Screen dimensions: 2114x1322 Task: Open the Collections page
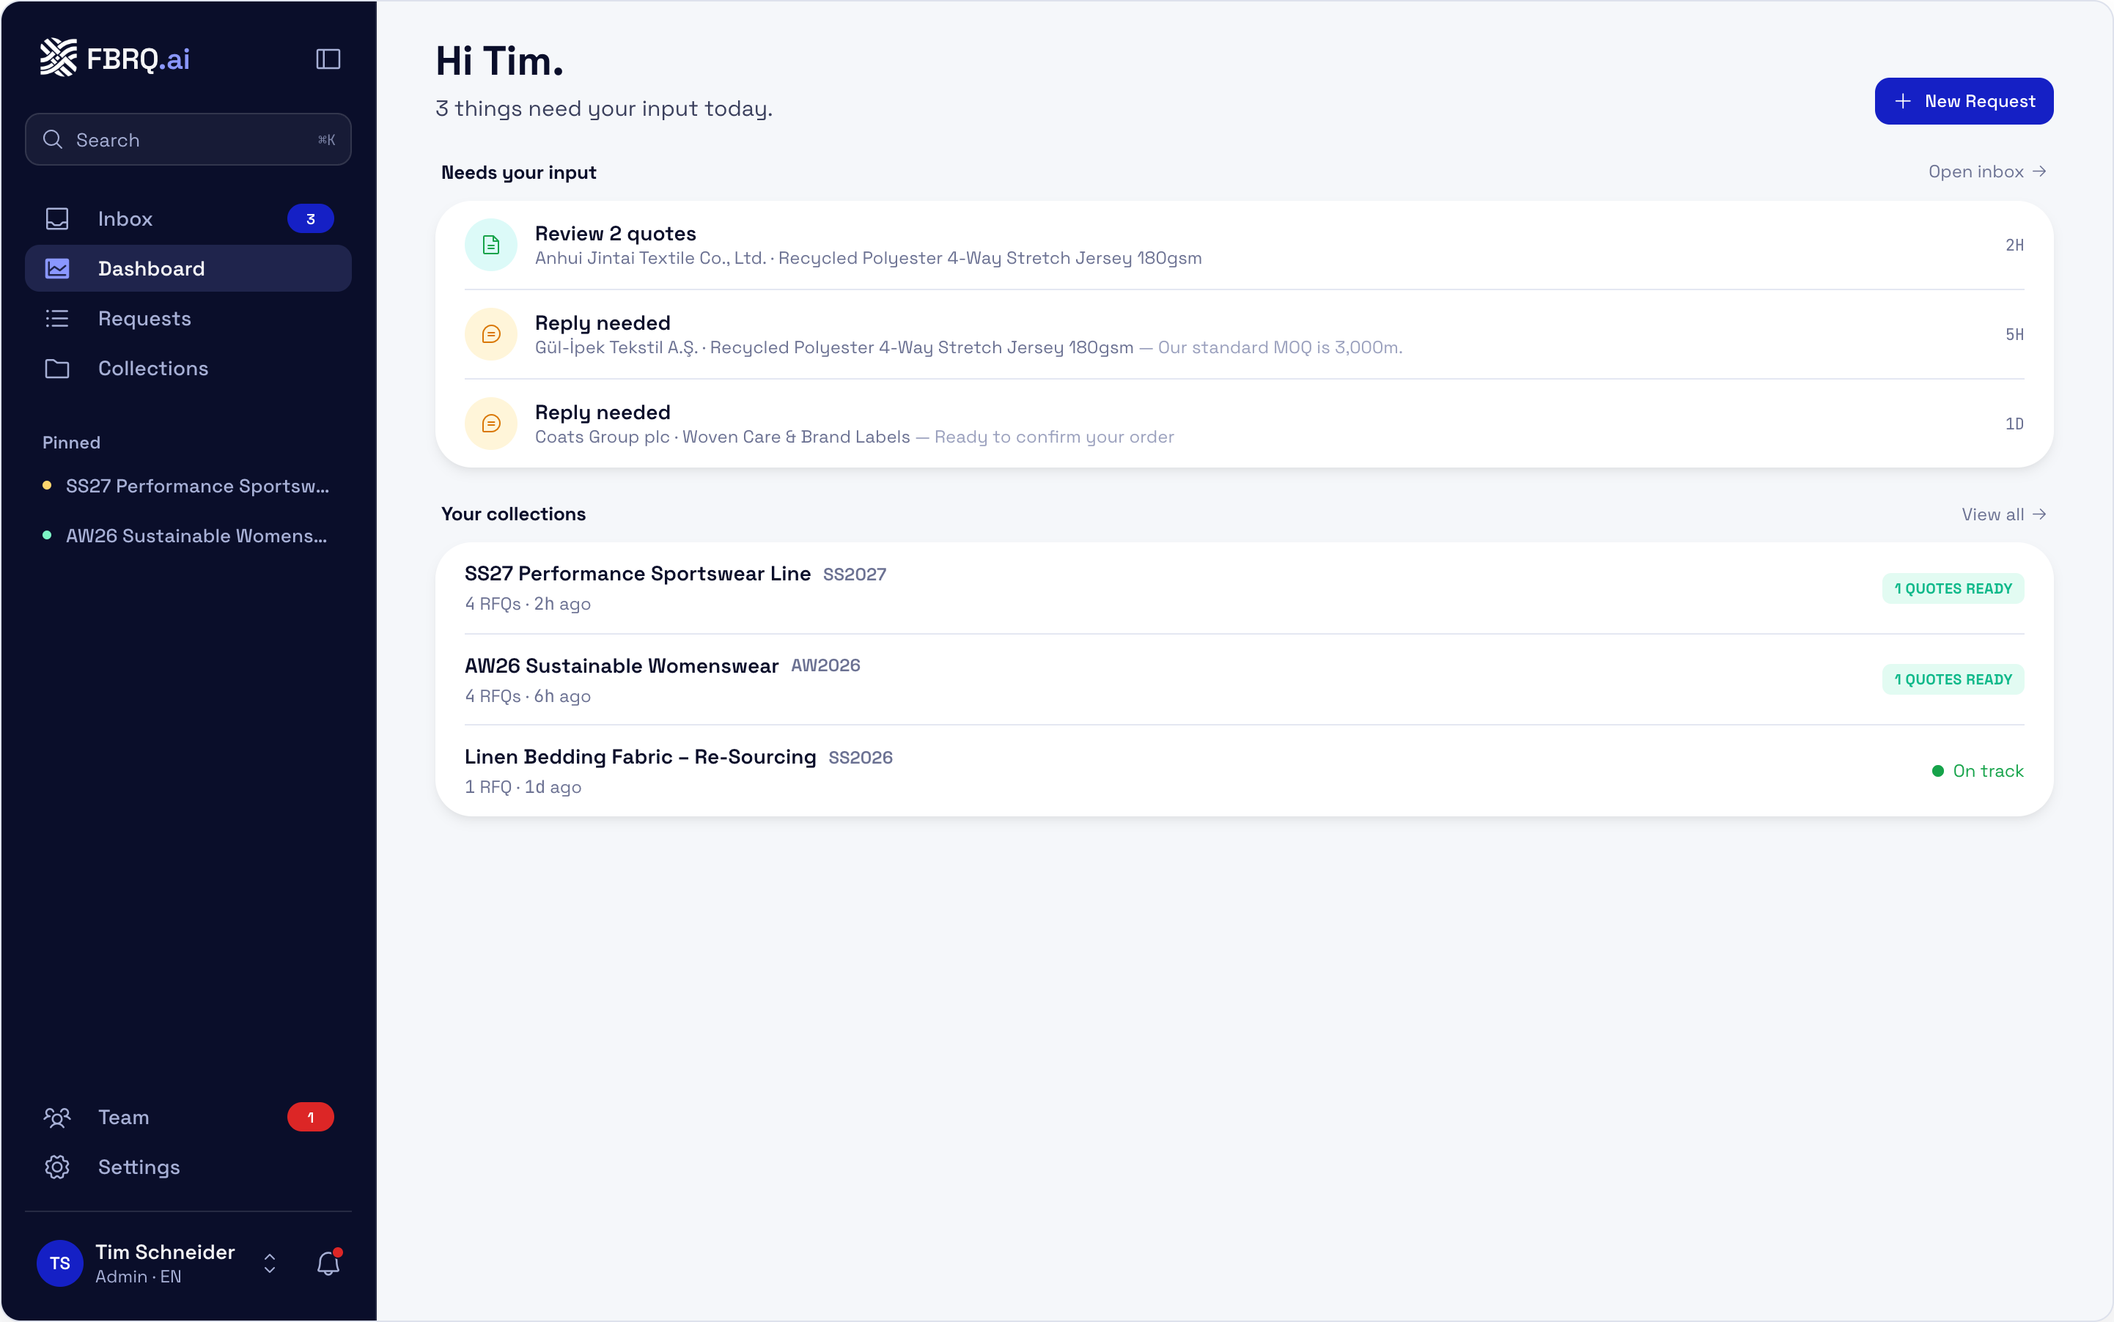pyautogui.click(x=188, y=368)
